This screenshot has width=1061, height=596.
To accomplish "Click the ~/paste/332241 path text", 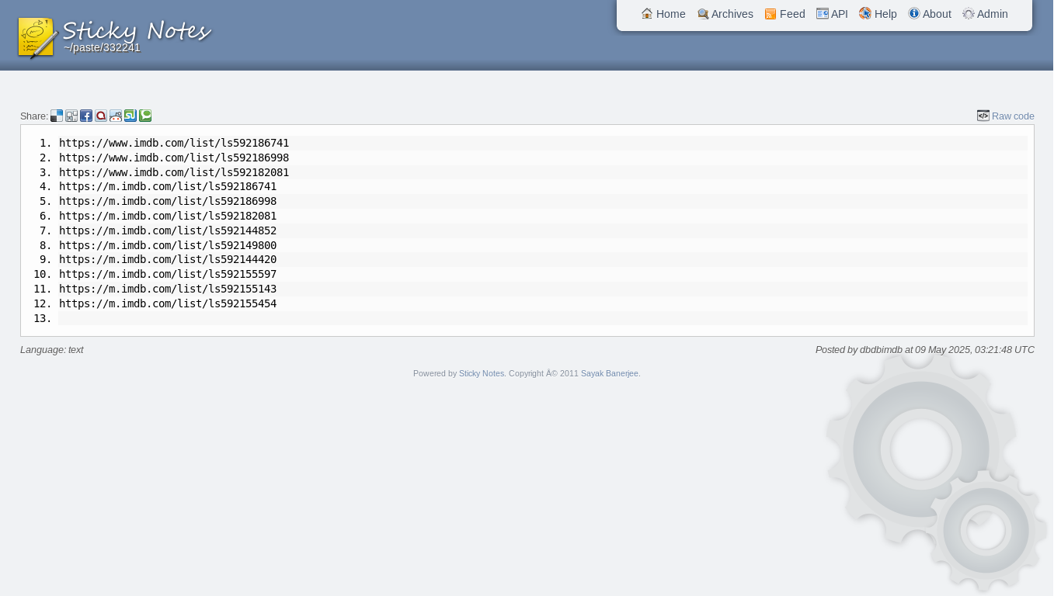I will click(x=102, y=48).
